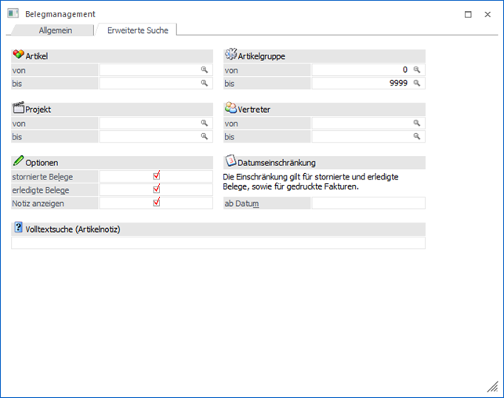
Task: Click search icon in Artikel bis field
Action: (x=205, y=83)
